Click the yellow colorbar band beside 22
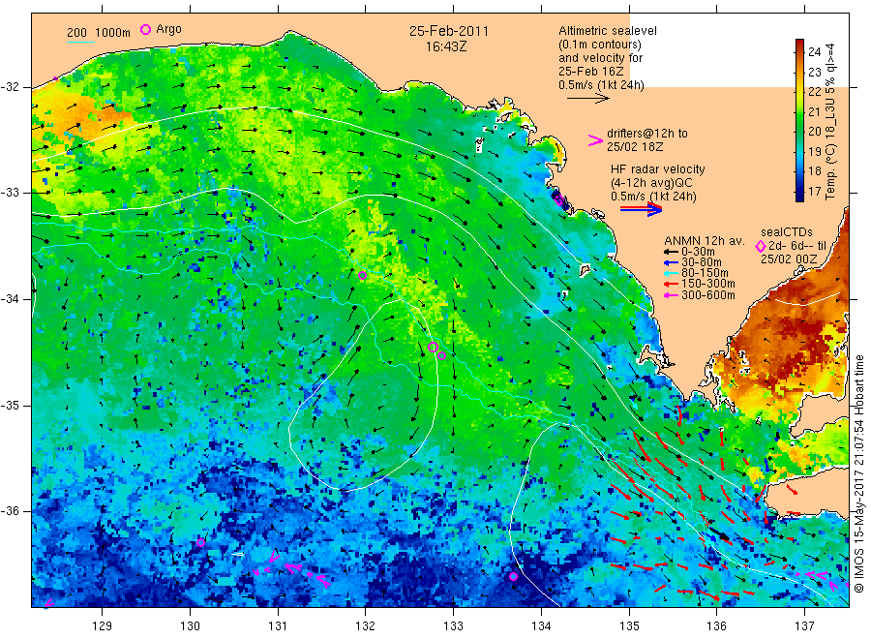Screen dimensions: 871x639 [800, 91]
